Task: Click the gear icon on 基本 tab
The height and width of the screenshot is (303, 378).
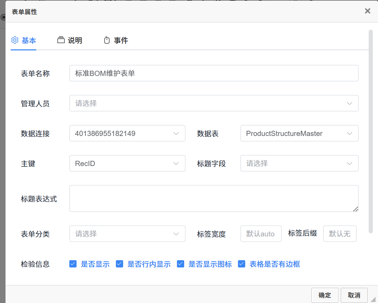Action: coord(14,40)
